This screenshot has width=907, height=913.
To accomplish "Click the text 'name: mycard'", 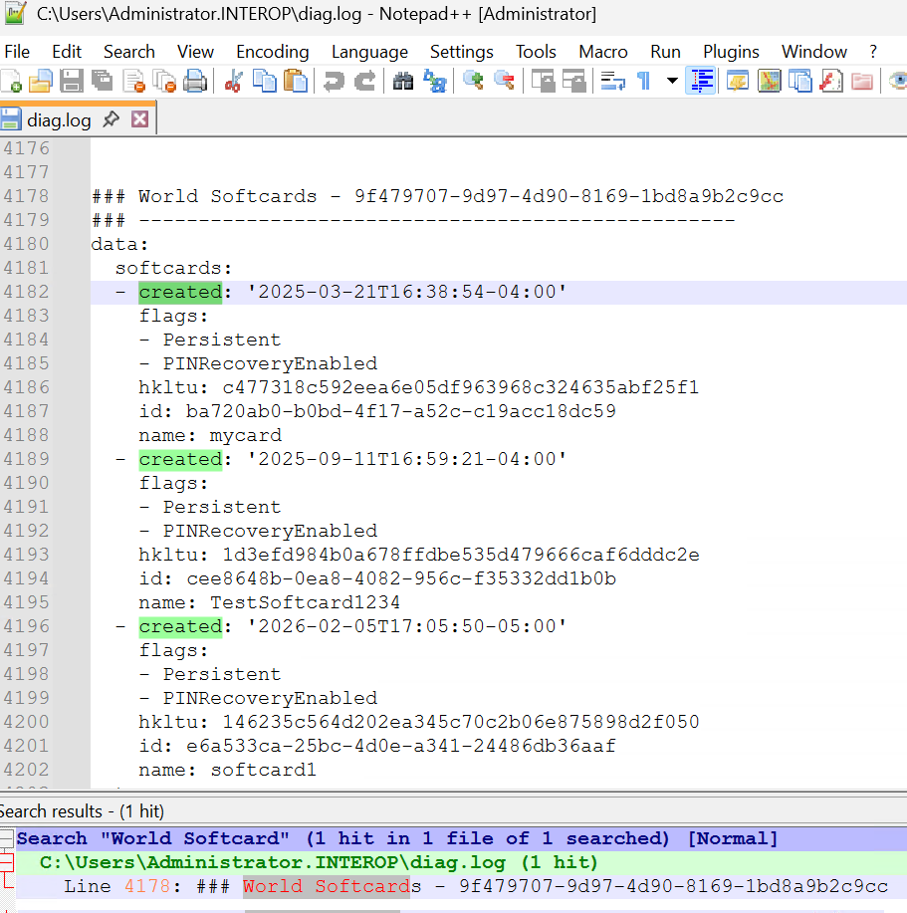I will coord(210,435).
